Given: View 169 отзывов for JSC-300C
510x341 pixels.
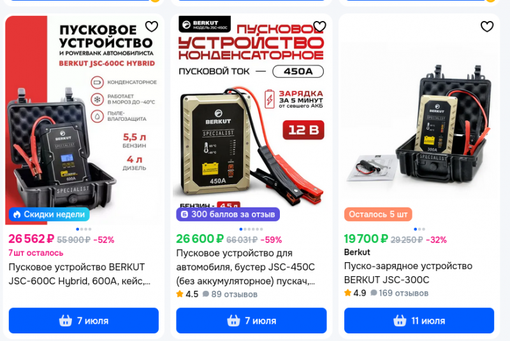Looking at the screenshot, I should pyautogui.click(x=400, y=293).
